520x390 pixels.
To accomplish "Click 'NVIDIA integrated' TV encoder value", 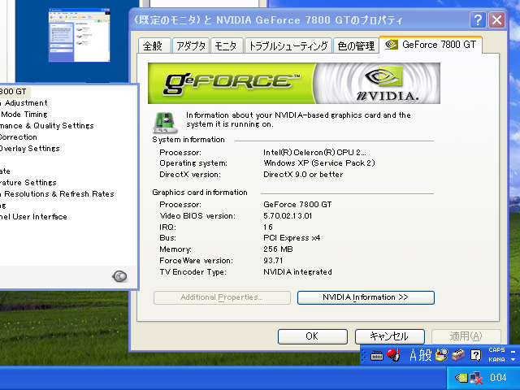I will click(x=297, y=272).
